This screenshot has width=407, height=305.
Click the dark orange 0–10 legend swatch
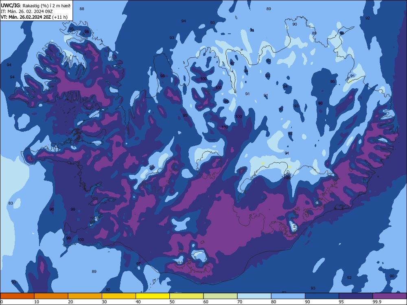[x=17, y=296]
